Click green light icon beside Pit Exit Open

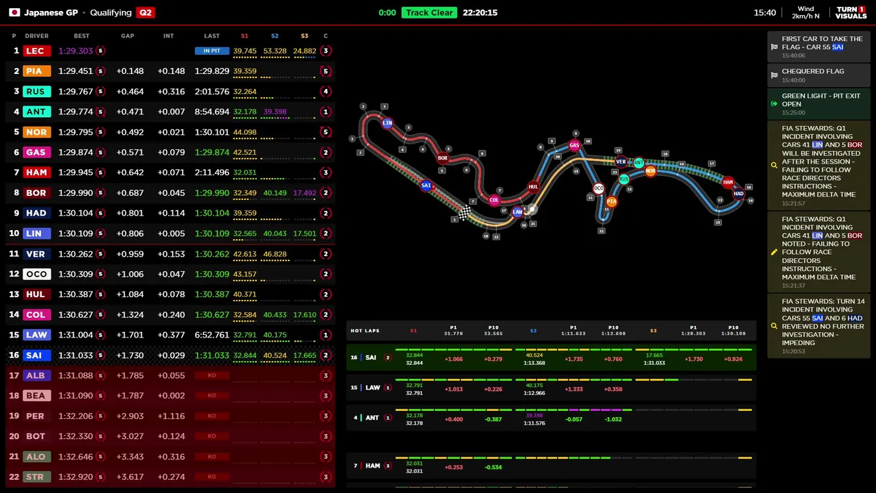[774, 103]
